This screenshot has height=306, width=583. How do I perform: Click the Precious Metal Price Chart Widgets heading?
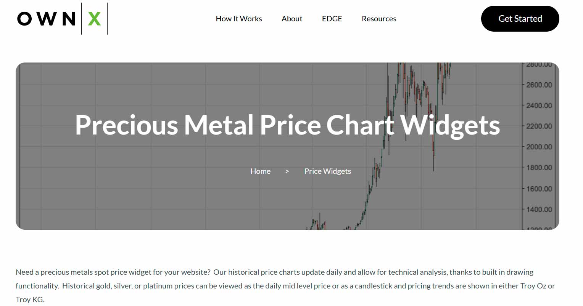(x=287, y=125)
